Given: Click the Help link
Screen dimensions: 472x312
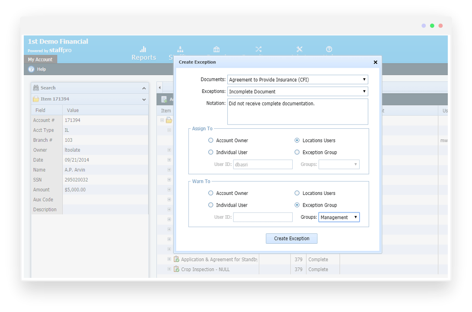Looking at the screenshot, I should 41,69.
